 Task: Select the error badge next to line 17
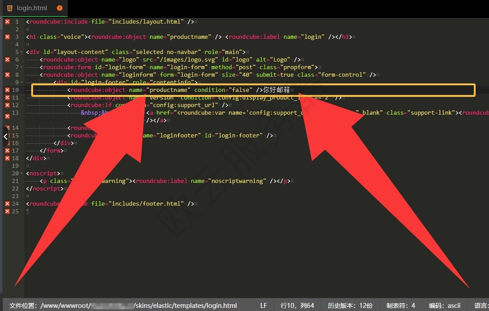coord(7,150)
